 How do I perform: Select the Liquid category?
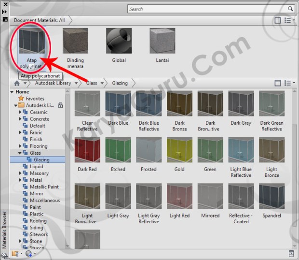point(36,167)
